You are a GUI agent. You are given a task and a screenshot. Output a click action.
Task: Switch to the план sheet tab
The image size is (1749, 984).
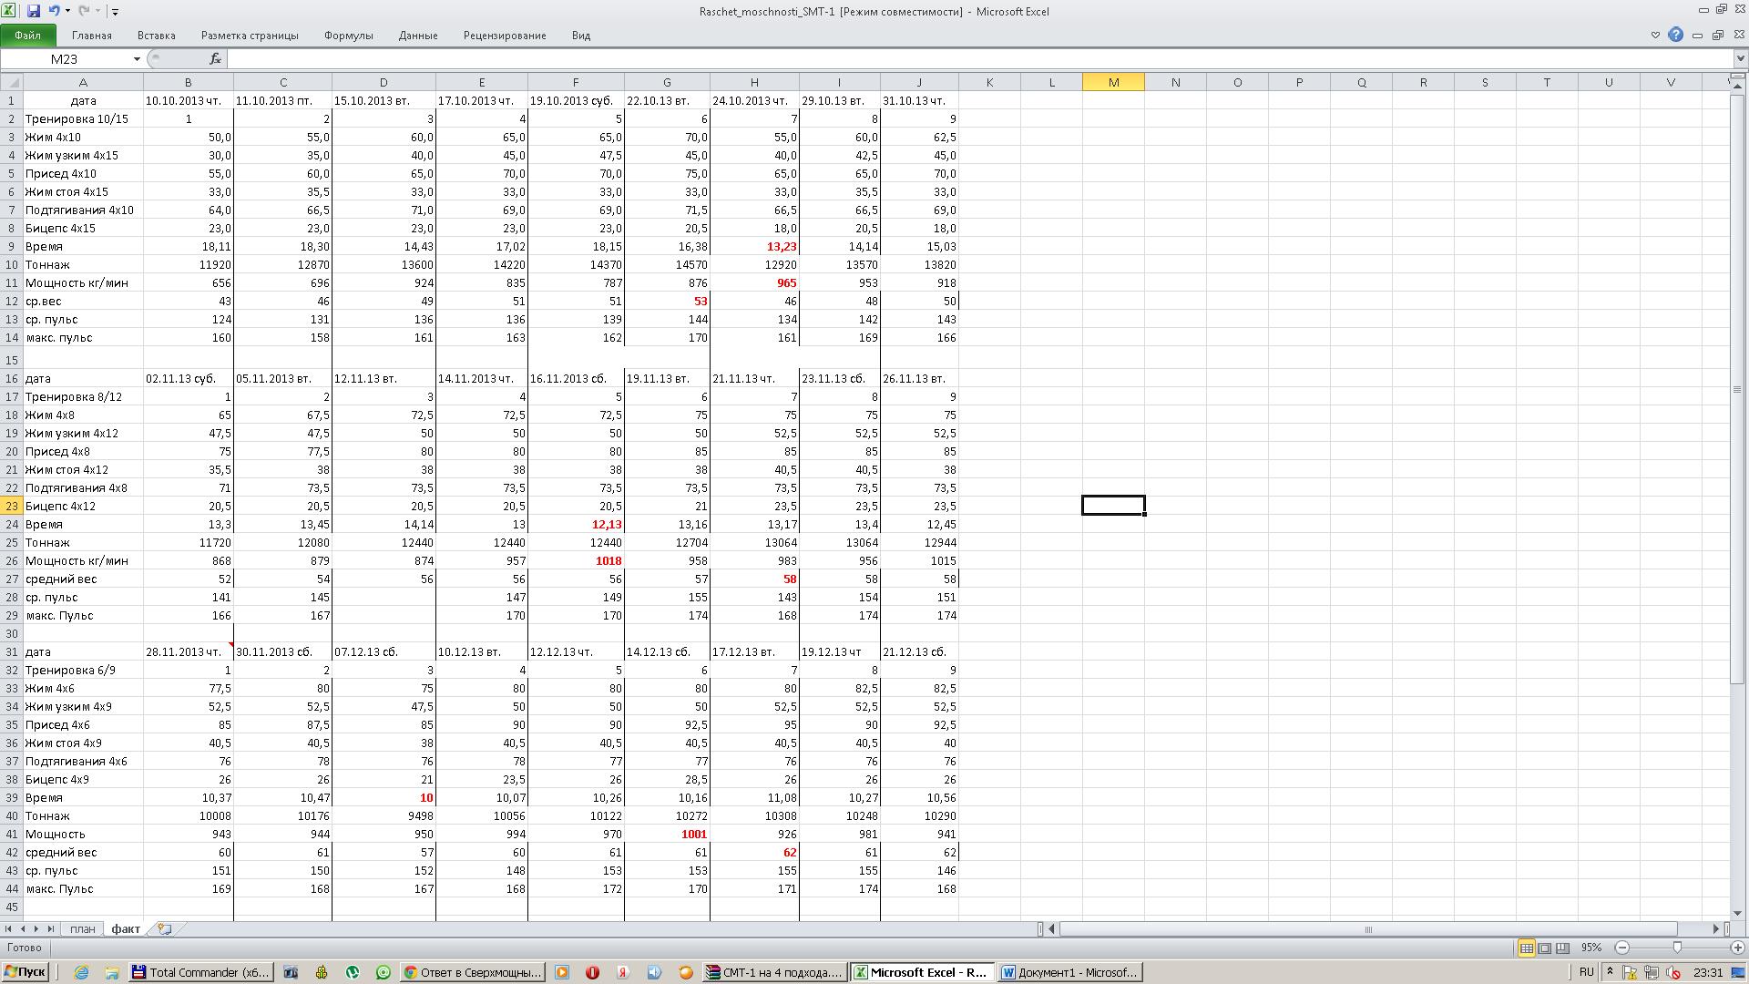[x=82, y=928]
